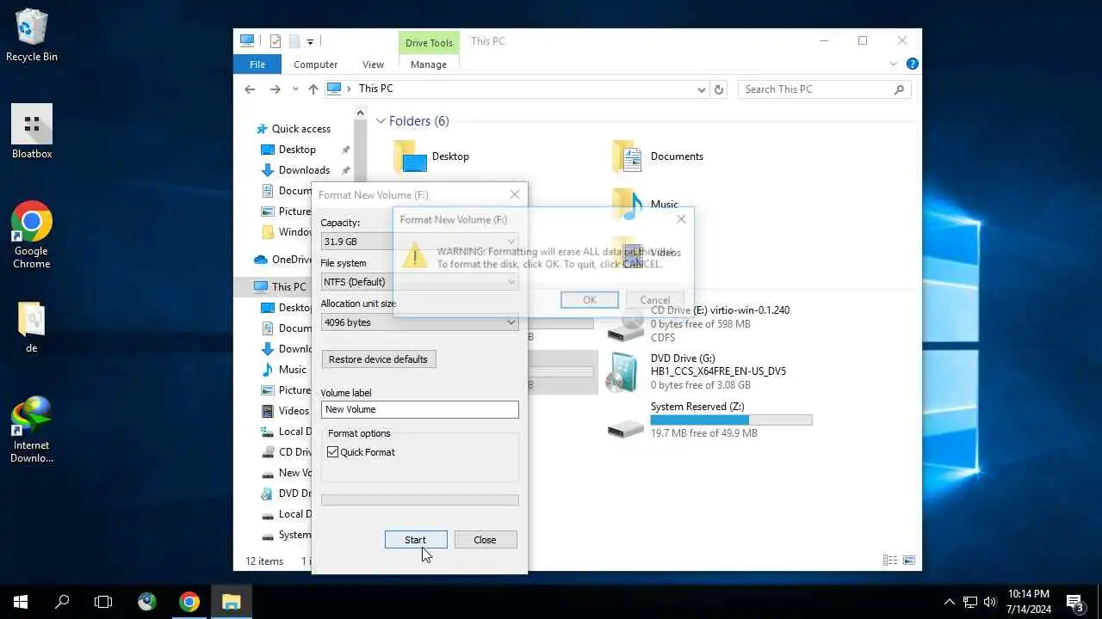The image size is (1102, 619).
Task: Open taskbar Search
Action: click(62, 602)
